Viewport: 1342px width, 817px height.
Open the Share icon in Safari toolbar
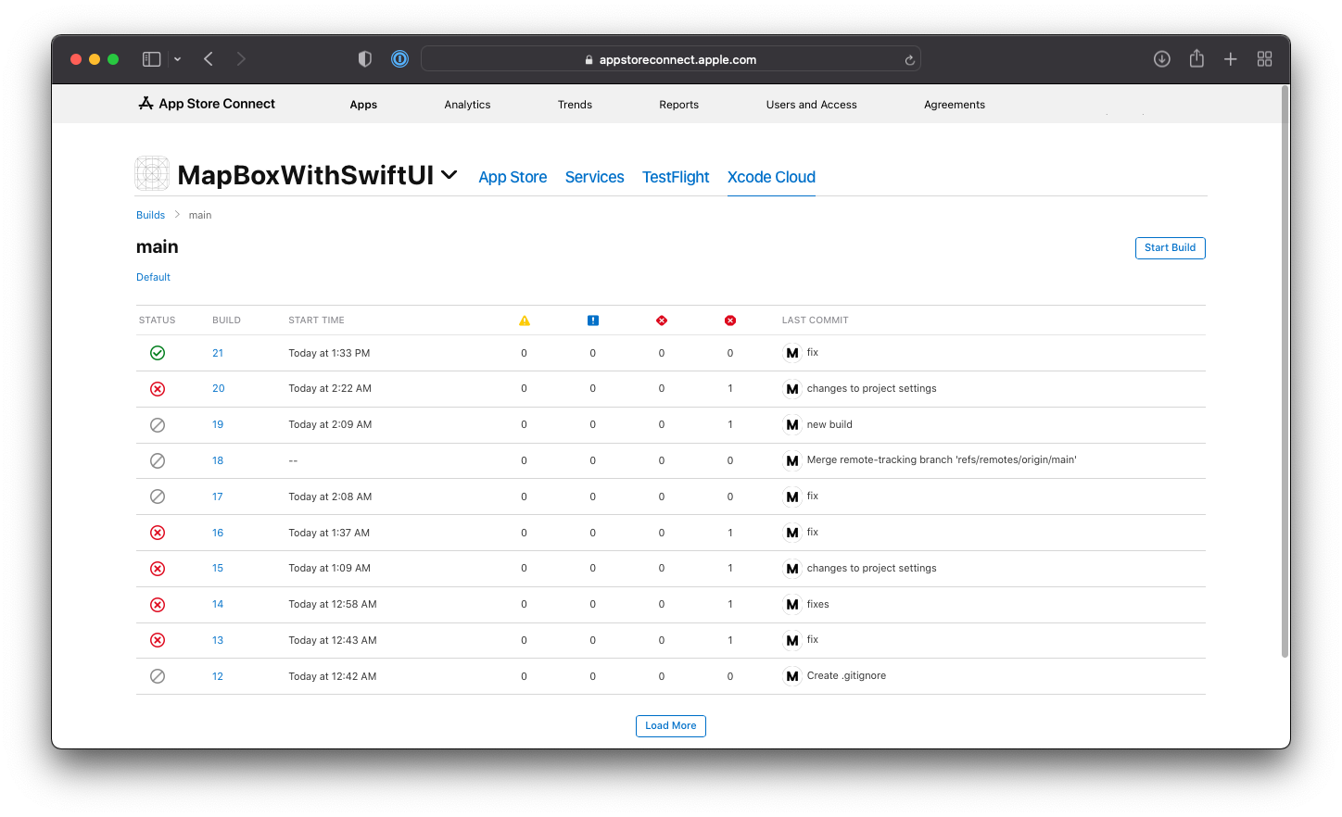pos(1196,58)
